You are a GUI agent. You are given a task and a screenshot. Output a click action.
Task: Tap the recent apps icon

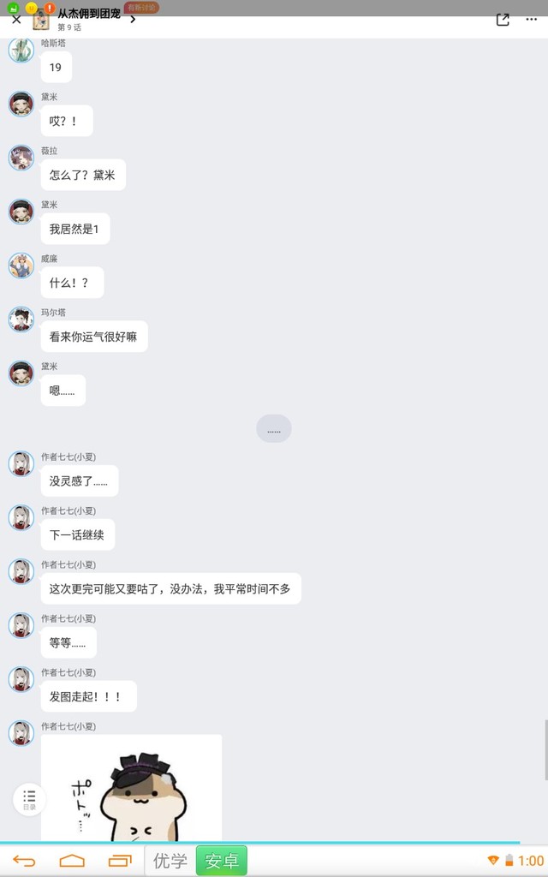(x=120, y=861)
